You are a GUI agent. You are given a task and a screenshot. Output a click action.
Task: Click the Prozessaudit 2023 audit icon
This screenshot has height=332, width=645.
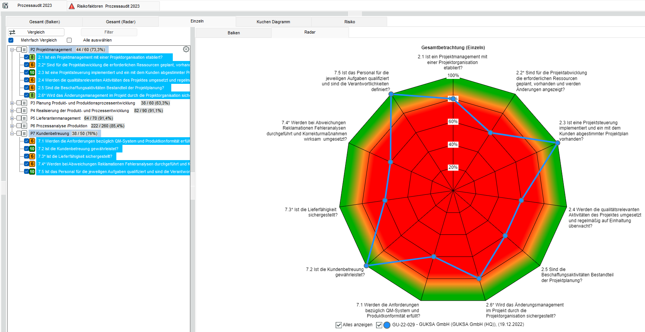click(x=5, y=6)
